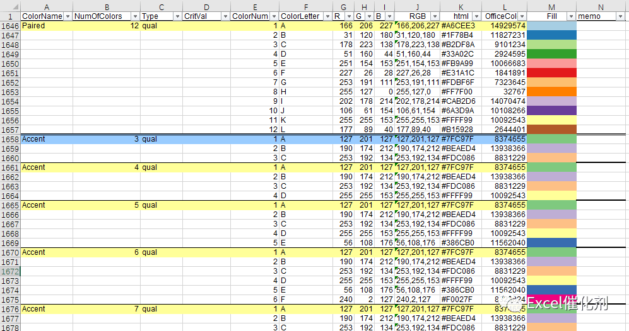
Task: Click the 'qual' cell in row 1670
Action: [162, 252]
